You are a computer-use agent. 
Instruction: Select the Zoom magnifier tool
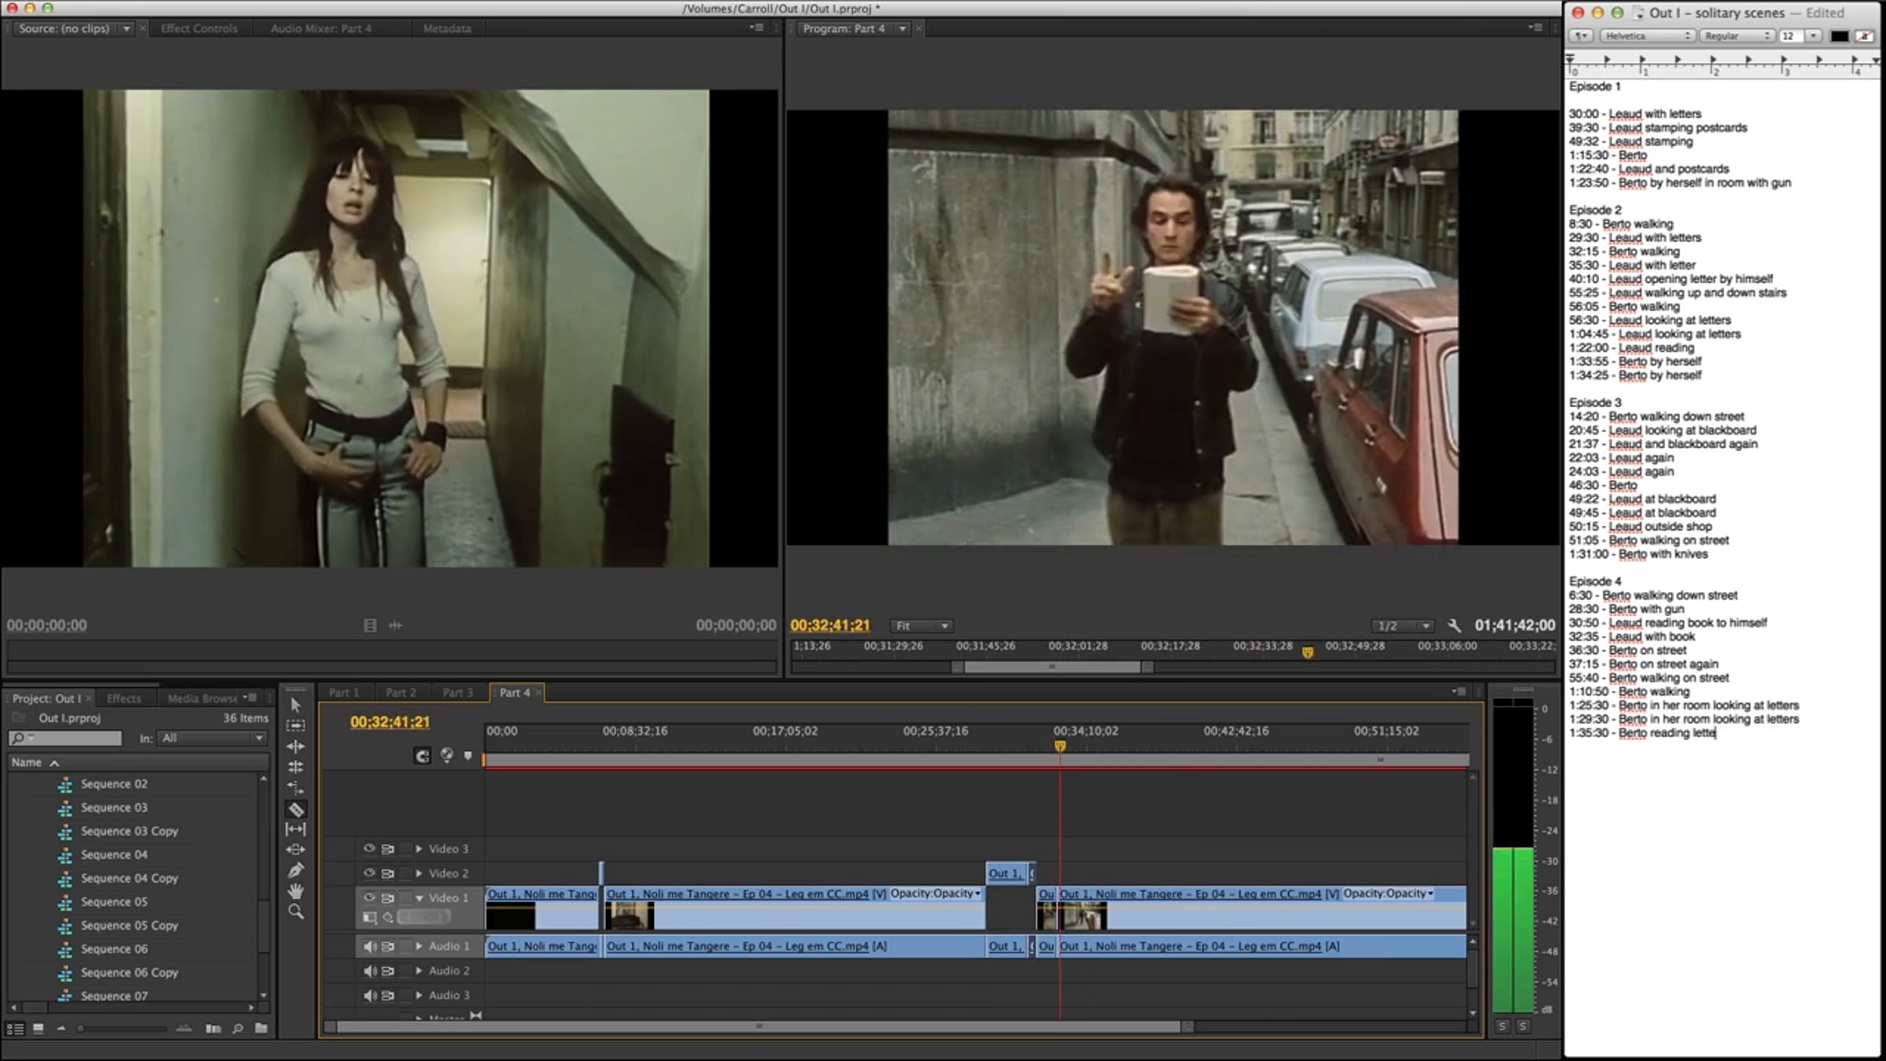[295, 912]
